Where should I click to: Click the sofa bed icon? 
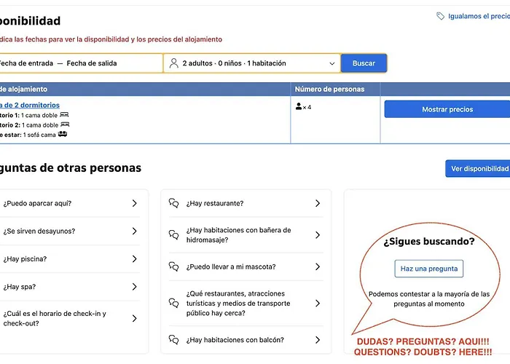63,135
